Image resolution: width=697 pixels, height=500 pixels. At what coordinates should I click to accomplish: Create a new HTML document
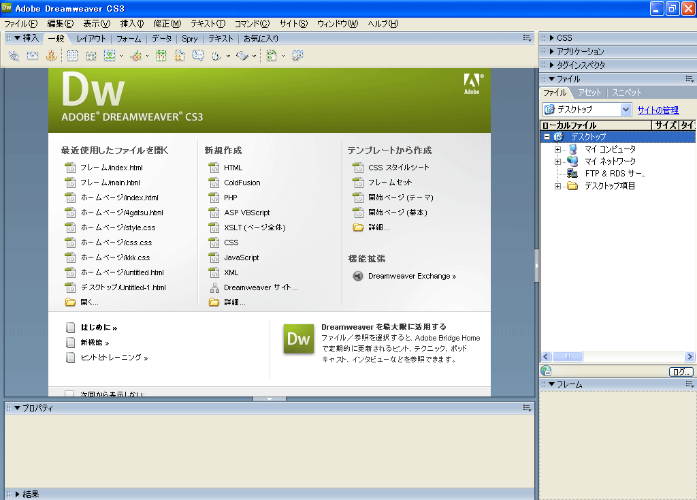point(233,168)
